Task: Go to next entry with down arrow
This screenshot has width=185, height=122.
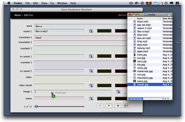Action: point(109,106)
